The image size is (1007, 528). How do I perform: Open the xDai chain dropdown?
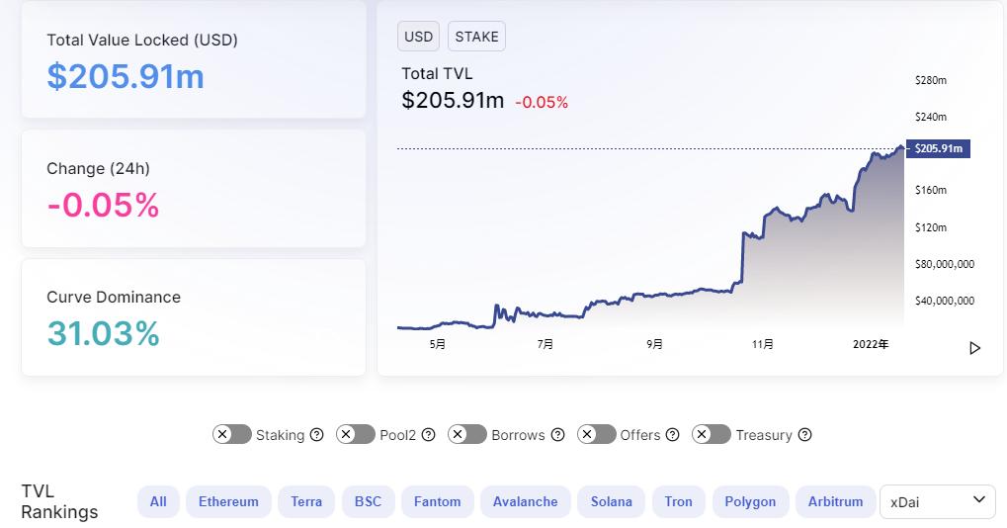point(936,501)
